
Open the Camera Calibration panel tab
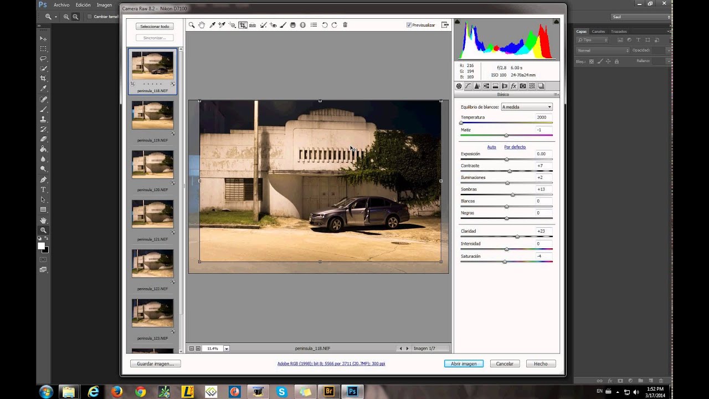pos(523,86)
